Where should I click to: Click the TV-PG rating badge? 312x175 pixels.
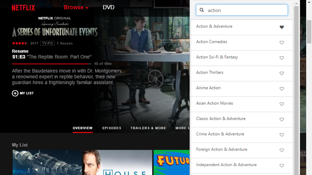click(x=48, y=43)
